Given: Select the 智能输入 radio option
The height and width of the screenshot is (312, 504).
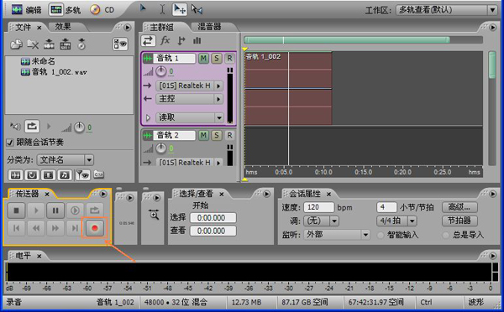Looking at the screenshot, I should coord(381,236).
